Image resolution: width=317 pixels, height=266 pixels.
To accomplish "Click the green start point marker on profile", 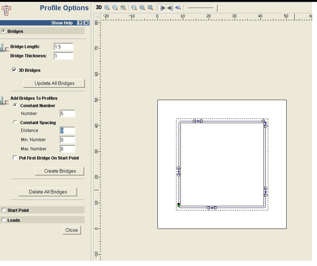I will [179, 205].
